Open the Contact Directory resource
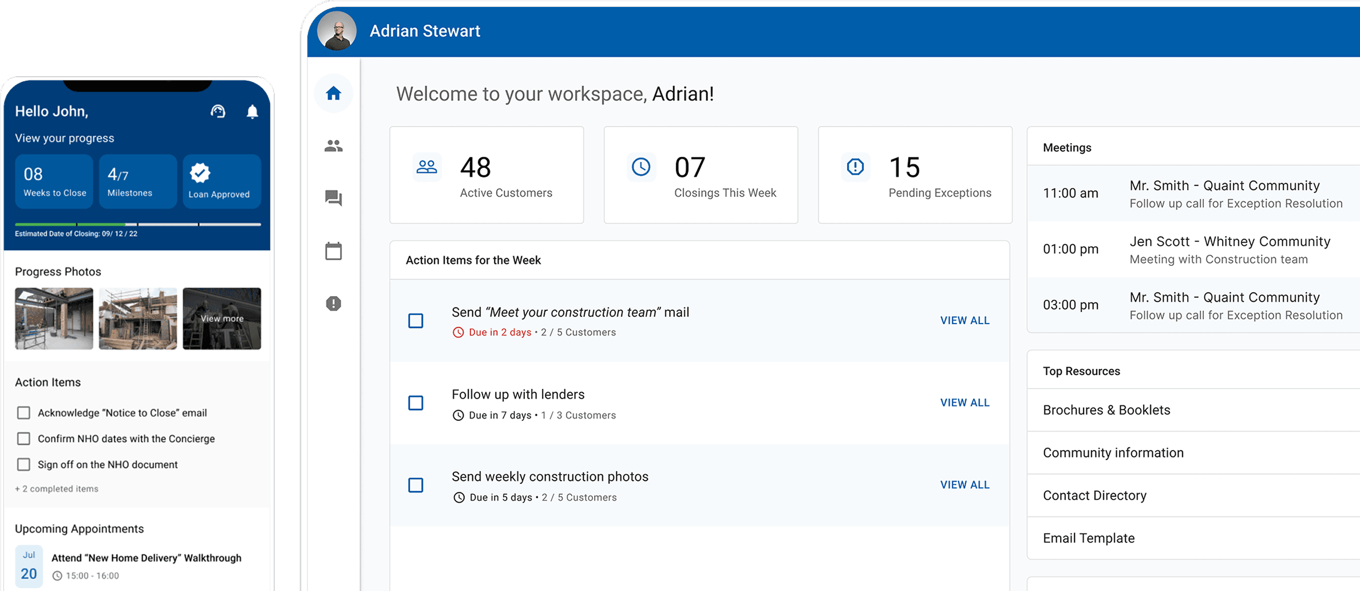The height and width of the screenshot is (591, 1360). point(1193,495)
